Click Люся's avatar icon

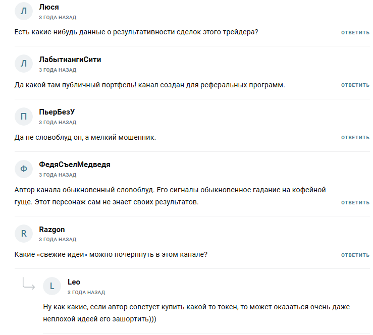(x=24, y=12)
